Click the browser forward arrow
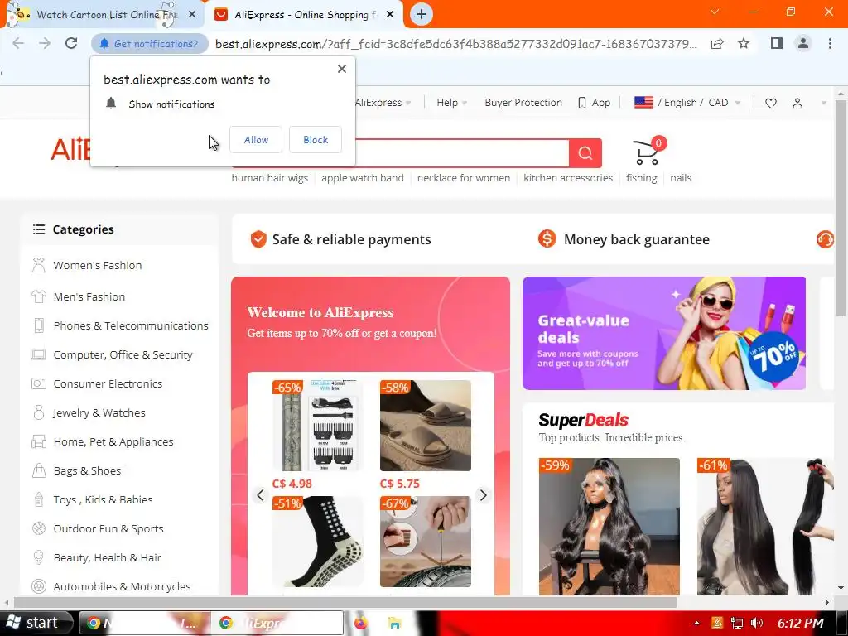Image resolution: width=848 pixels, height=636 pixels. (x=45, y=43)
